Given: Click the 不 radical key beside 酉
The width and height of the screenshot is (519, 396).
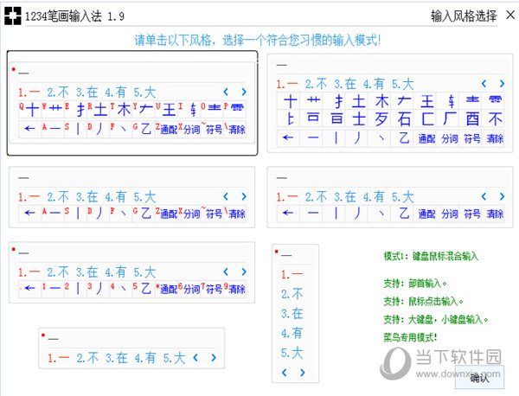Looking at the screenshot, I should point(495,118).
